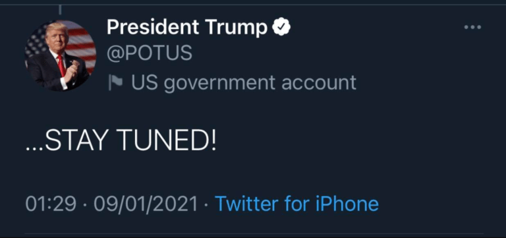Click the word iPhone in source link
Screen dimensions: 506x238
pyautogui.click(x=347, y=204)
